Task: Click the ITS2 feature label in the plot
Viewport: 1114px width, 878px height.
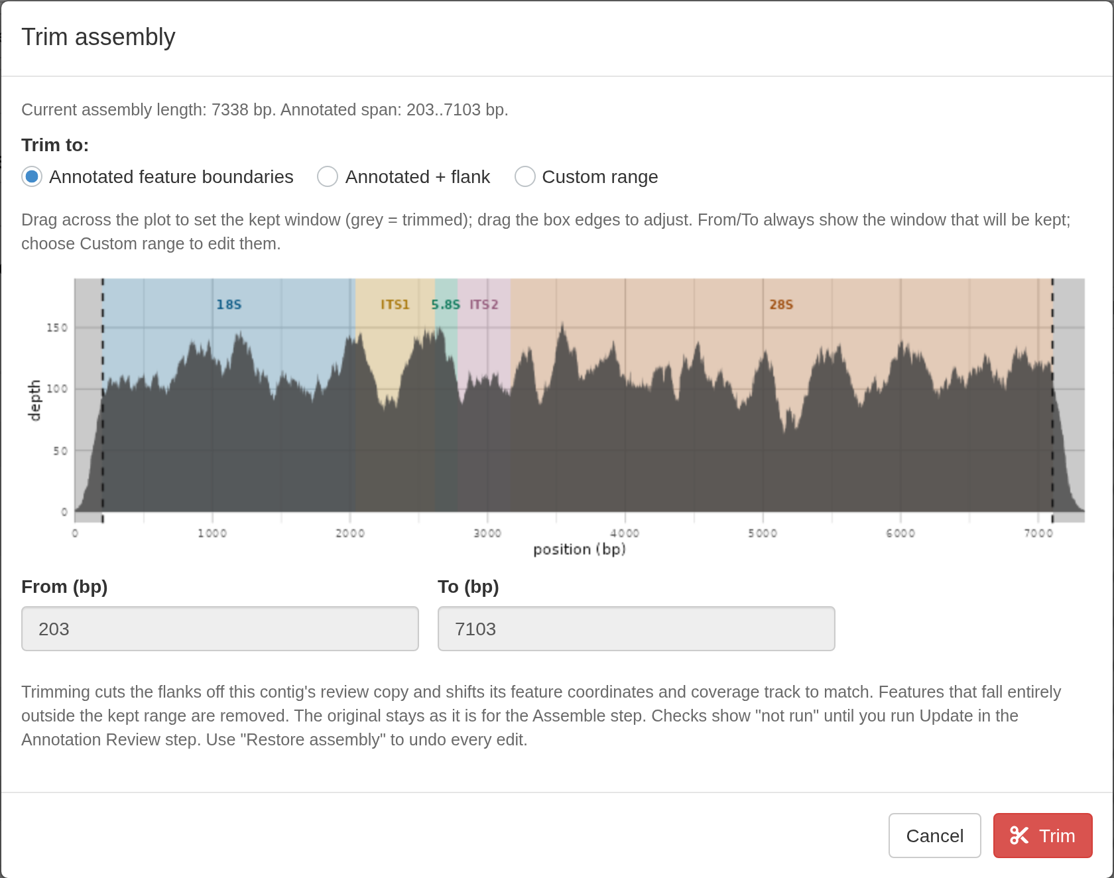Action: point(484,304)
